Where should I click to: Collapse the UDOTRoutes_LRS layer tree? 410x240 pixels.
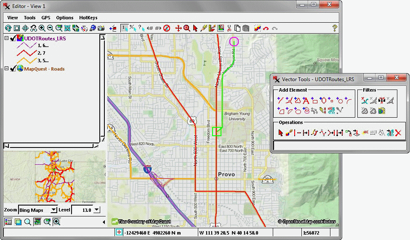point(6,38)
